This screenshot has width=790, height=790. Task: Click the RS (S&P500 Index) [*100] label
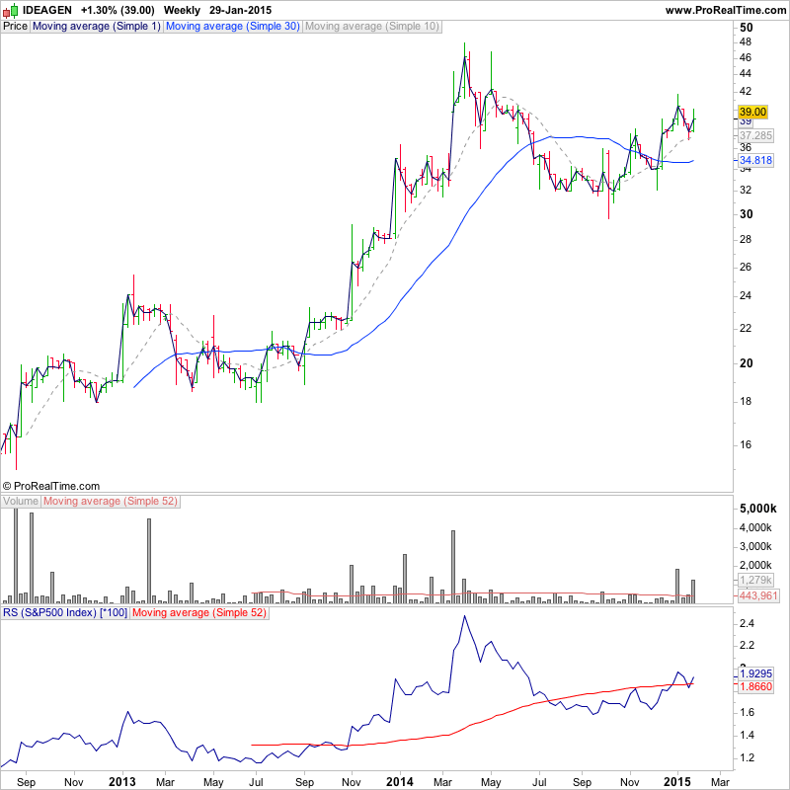[65, 612]
